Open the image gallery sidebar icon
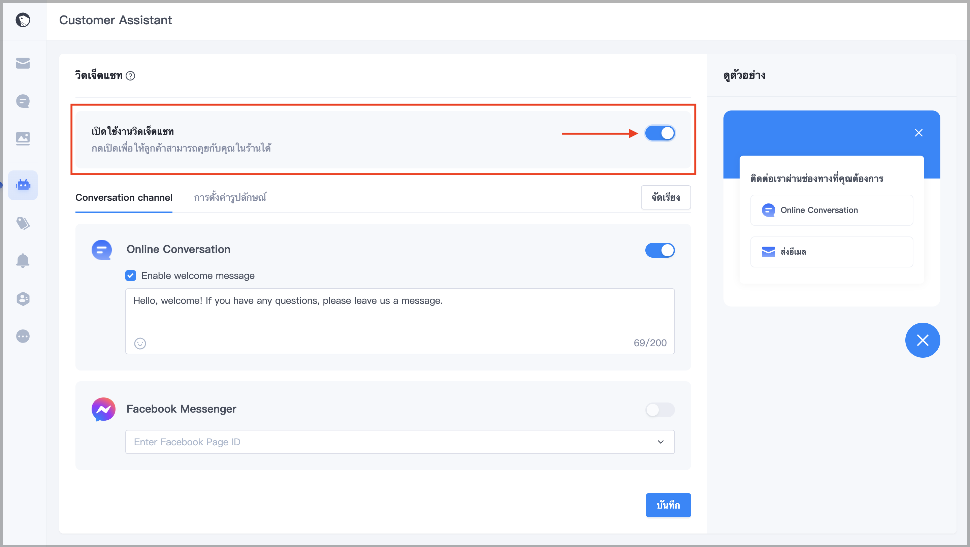The height and width of the screenshot is (547, 970). [23, 138]
